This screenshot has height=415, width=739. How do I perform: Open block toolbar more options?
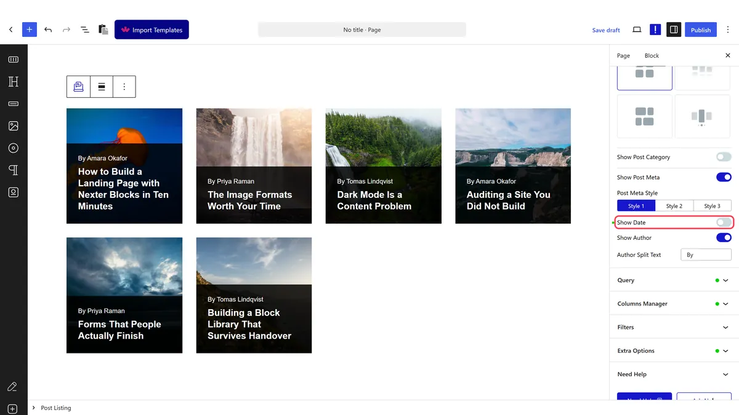click(124, 87)
